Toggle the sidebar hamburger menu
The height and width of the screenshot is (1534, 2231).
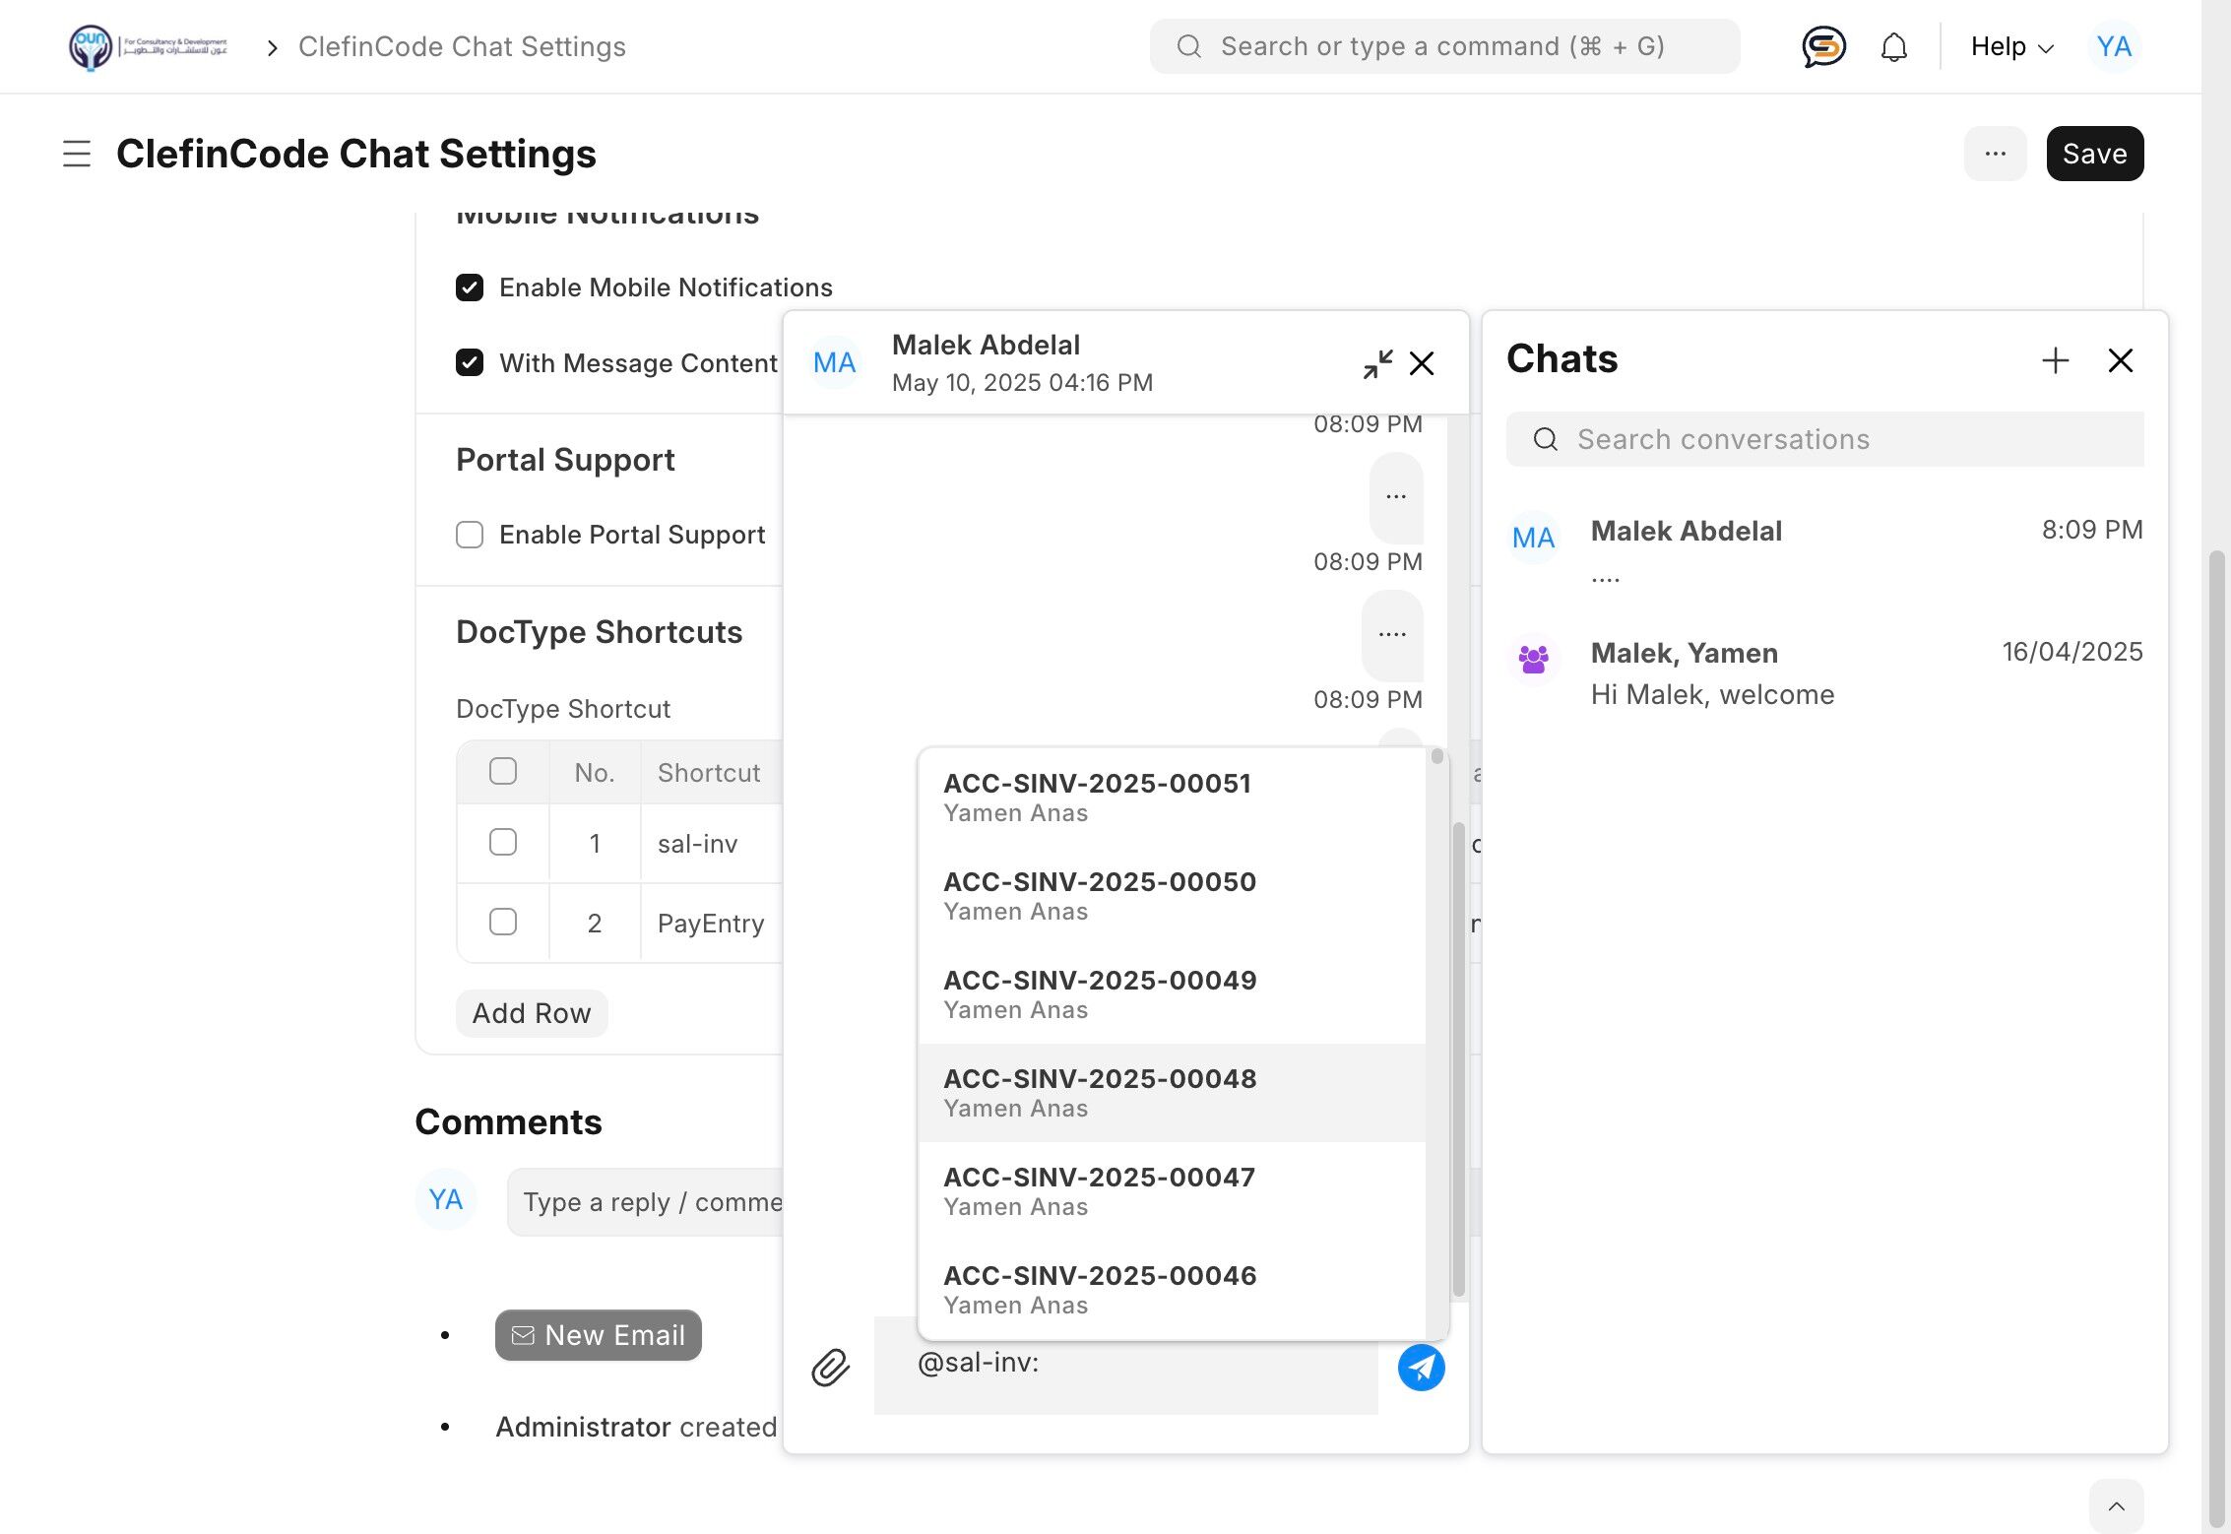[x=77, y=154]
